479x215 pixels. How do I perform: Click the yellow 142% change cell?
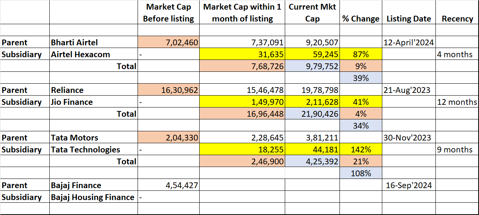click(x=360, y=150)
